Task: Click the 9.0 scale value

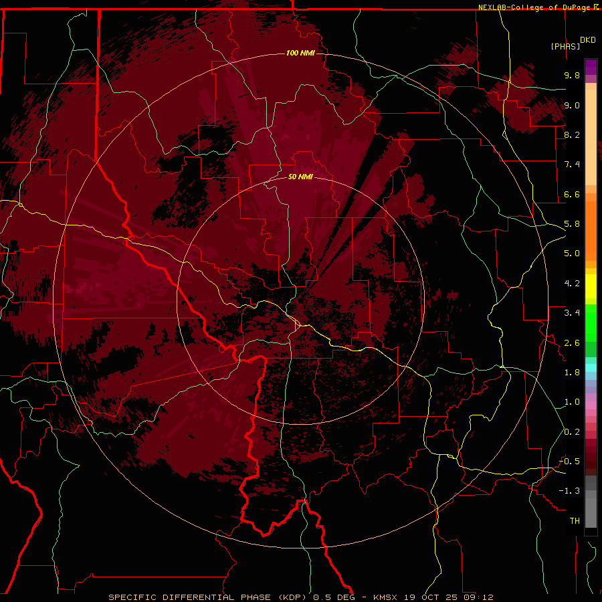Action: (572, 105)
